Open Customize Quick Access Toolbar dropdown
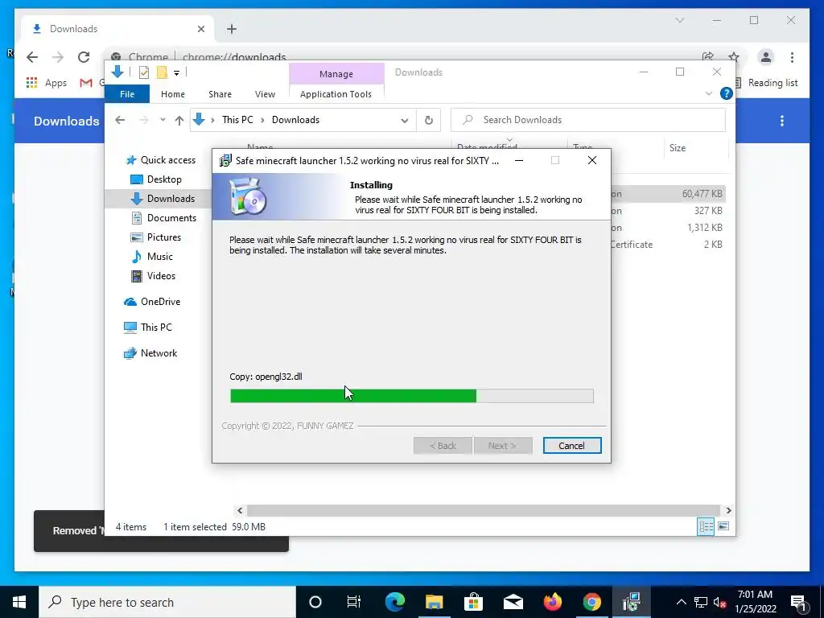 click(176, 73)
